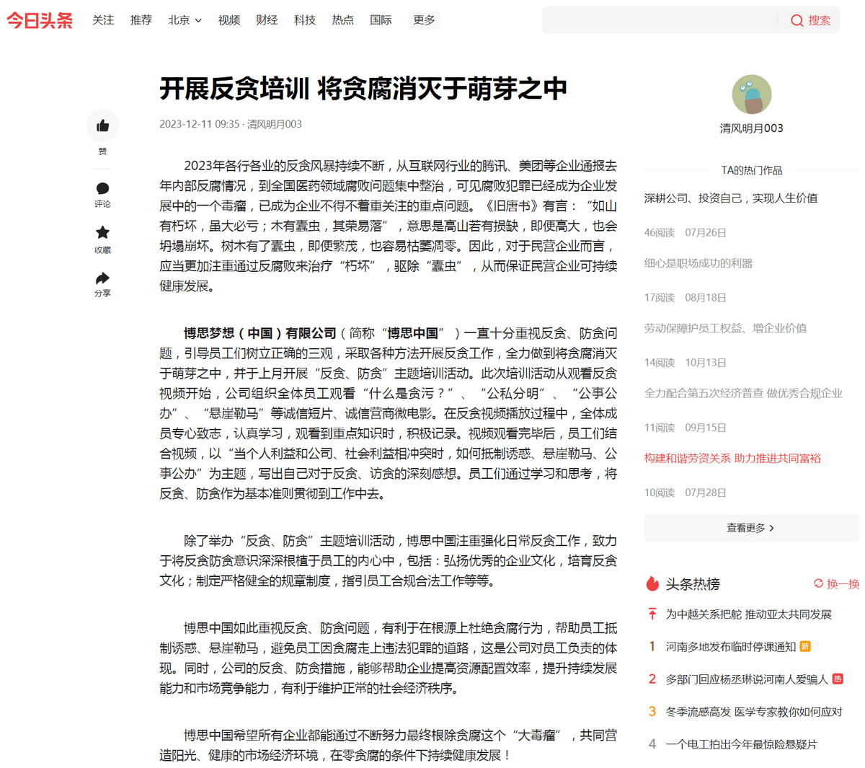Open comments via the 评论 bubble icon
The width and height of the screenshot is (865, 768).
(x=102, y=189)
